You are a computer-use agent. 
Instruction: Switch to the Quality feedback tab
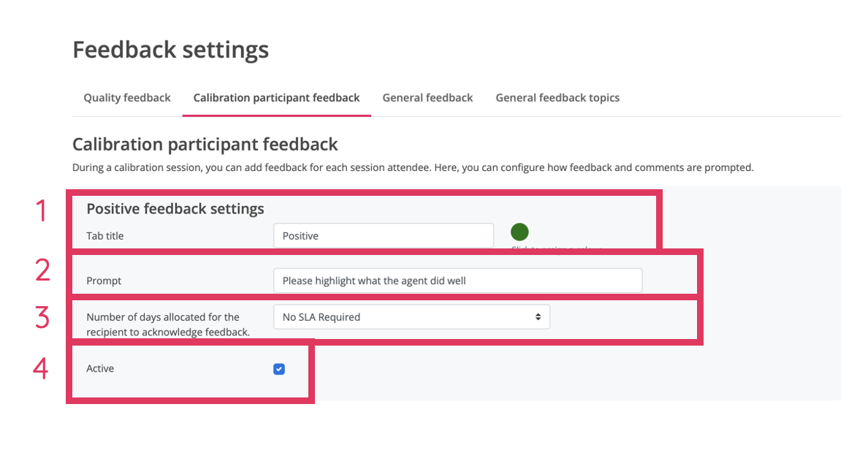(127, 98)
